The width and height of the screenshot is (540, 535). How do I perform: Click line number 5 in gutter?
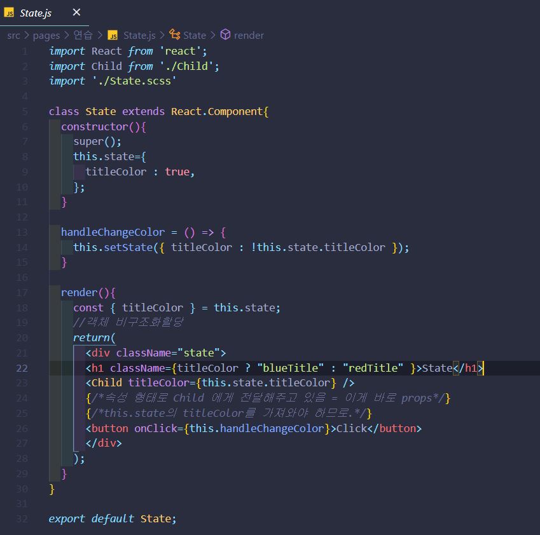pyautogui.click(x=25, y=111)
